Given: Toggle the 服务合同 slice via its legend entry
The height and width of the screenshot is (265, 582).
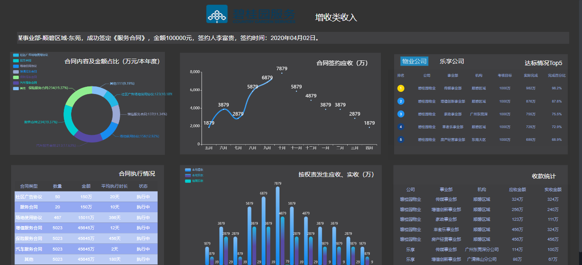Looking at the screenshot, I should [16, 60].
